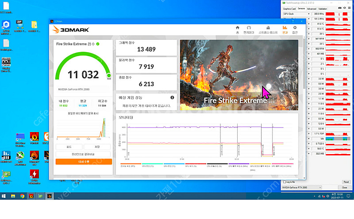Click the orange 다시 수행 run-again button
Viewport: 354px width, 219px height.
coord(84,162)
